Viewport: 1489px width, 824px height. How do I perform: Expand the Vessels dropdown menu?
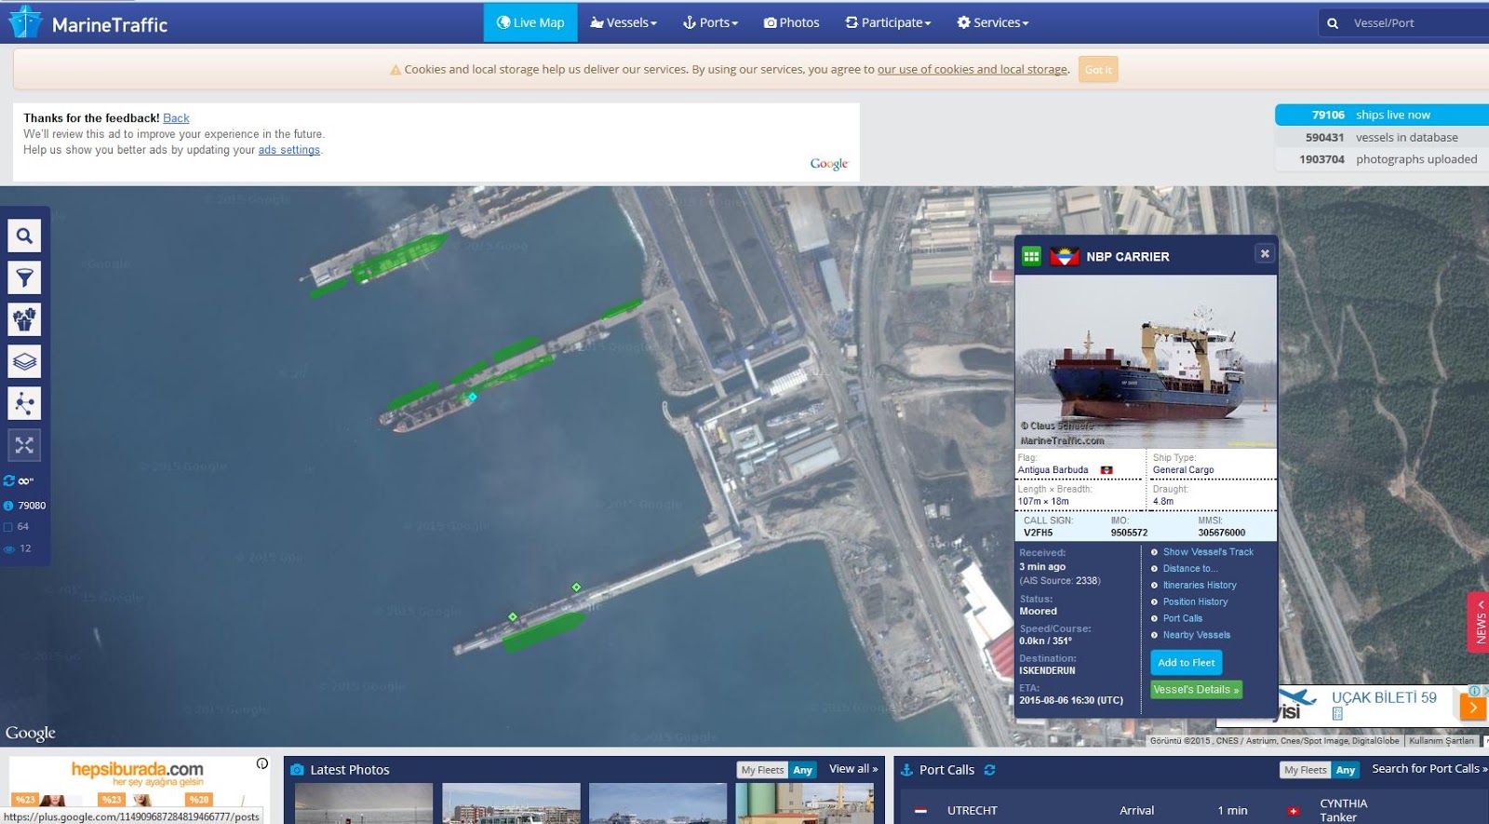pos(624,22)
